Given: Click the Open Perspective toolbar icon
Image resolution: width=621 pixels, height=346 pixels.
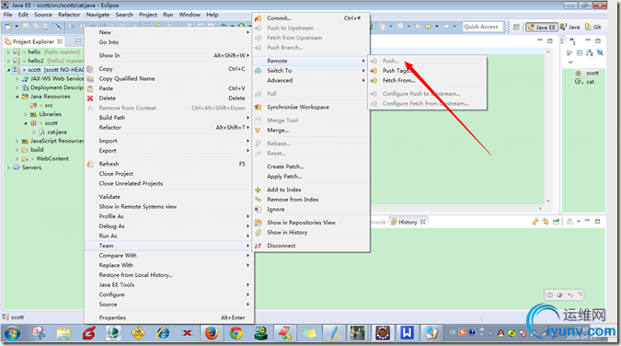Looking at the screenshot, I should point(516,27).
